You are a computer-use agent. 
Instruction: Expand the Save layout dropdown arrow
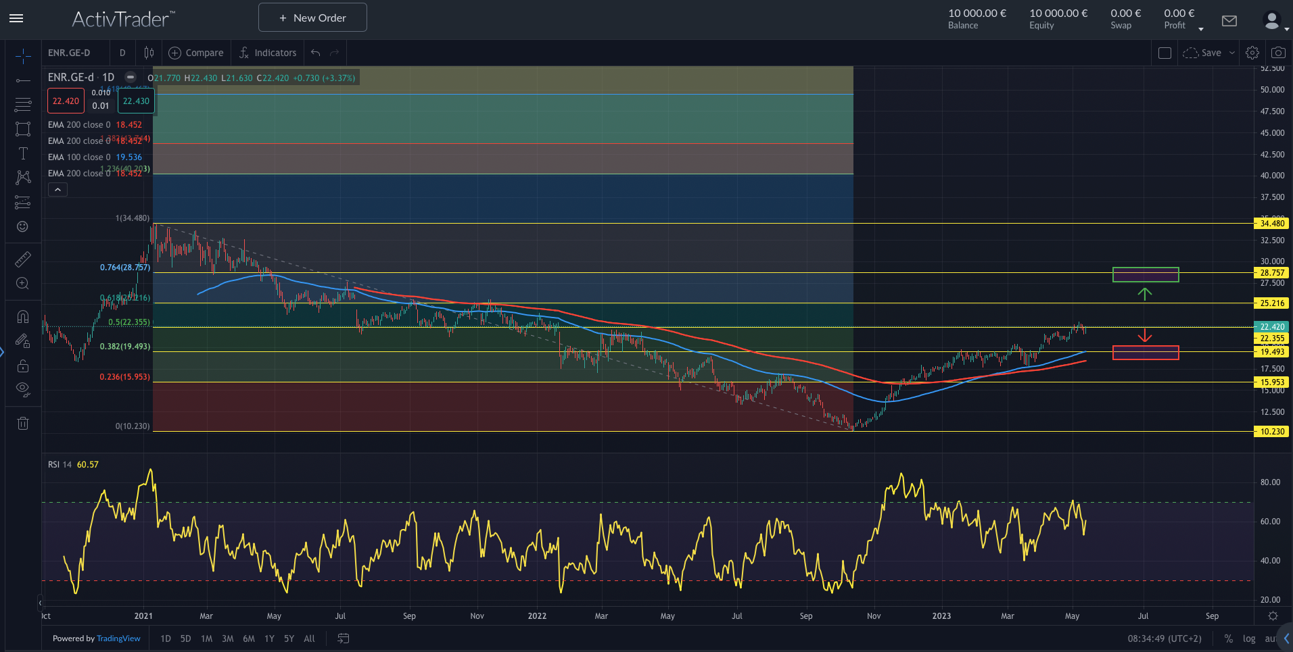click(1232, 53)
